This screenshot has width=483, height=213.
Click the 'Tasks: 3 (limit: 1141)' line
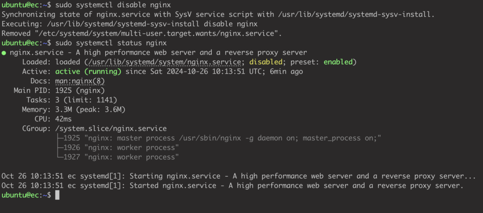tap(72, 100)
